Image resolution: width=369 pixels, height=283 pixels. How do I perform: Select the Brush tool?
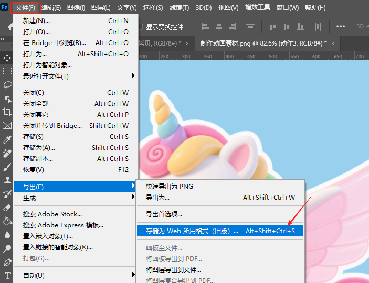point(7,167)
